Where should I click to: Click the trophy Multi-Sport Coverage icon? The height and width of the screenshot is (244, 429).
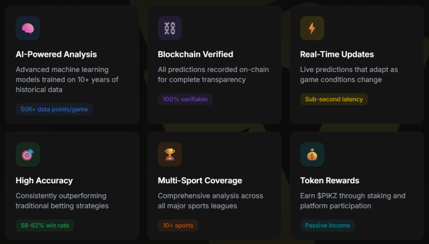click(x=170, y=154)
